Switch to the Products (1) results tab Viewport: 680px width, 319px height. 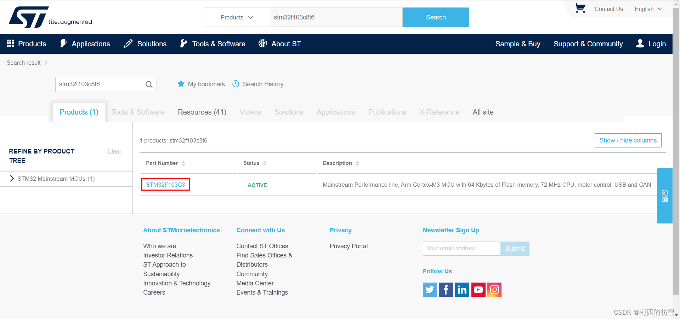79,112
